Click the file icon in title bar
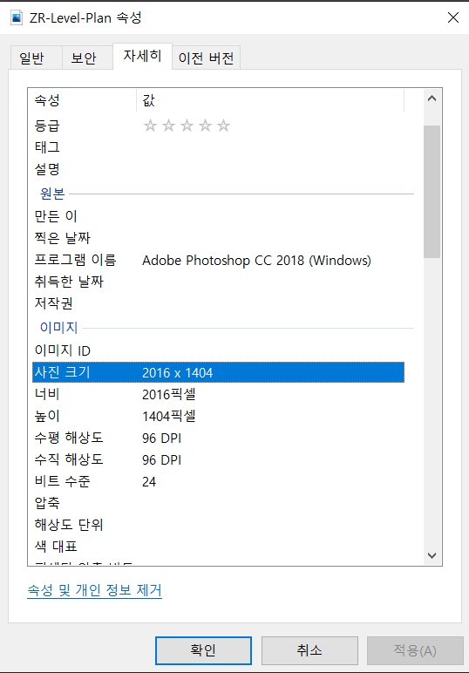The height and width of the screenshot is (673, 469). 17,18
